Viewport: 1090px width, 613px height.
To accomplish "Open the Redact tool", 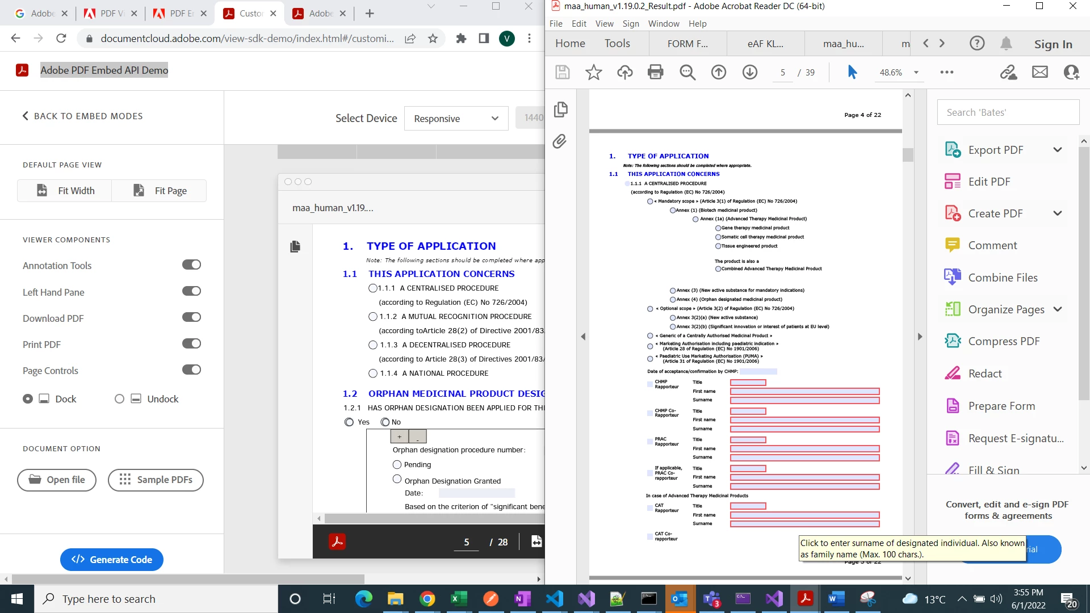I will coord(984,373).
